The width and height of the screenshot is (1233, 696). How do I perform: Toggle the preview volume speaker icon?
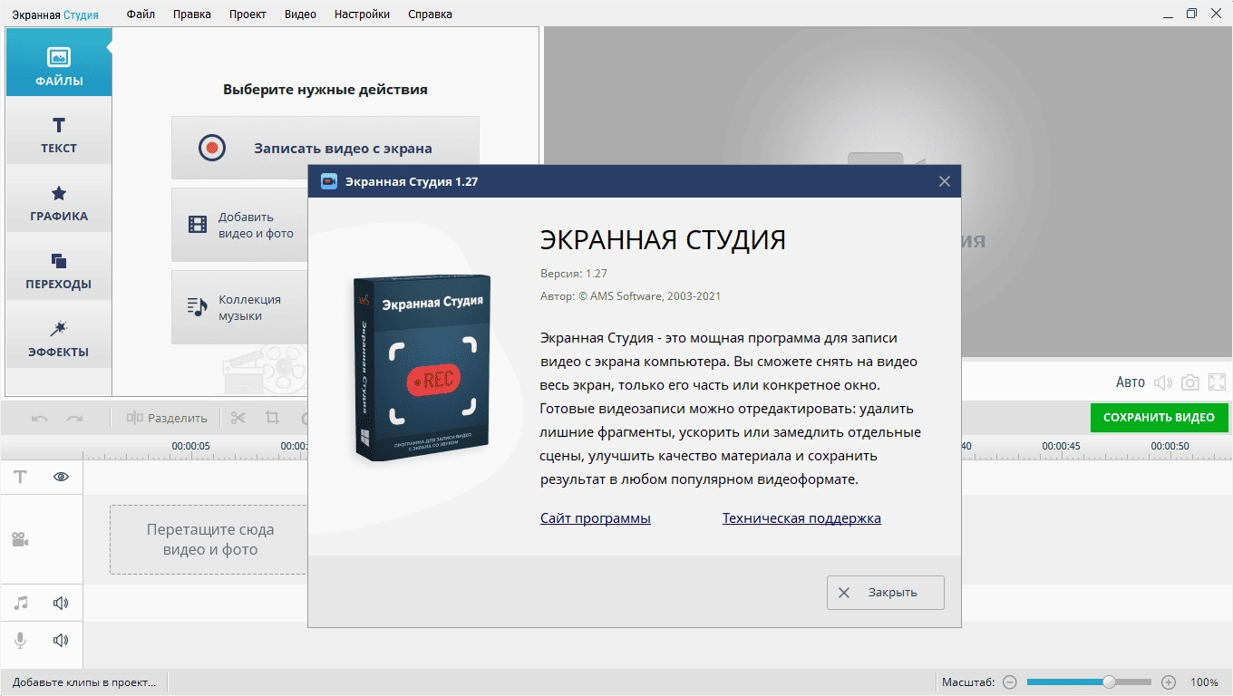pos(1162,382)
